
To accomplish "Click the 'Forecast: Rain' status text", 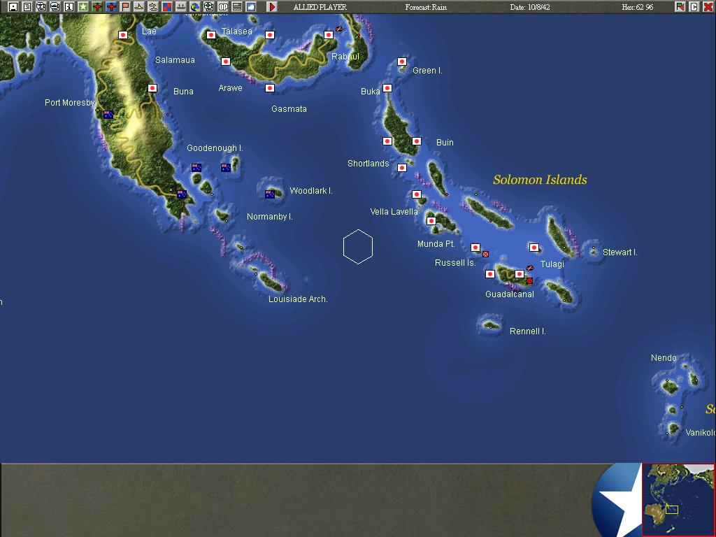I will click(x=426, y=7).
